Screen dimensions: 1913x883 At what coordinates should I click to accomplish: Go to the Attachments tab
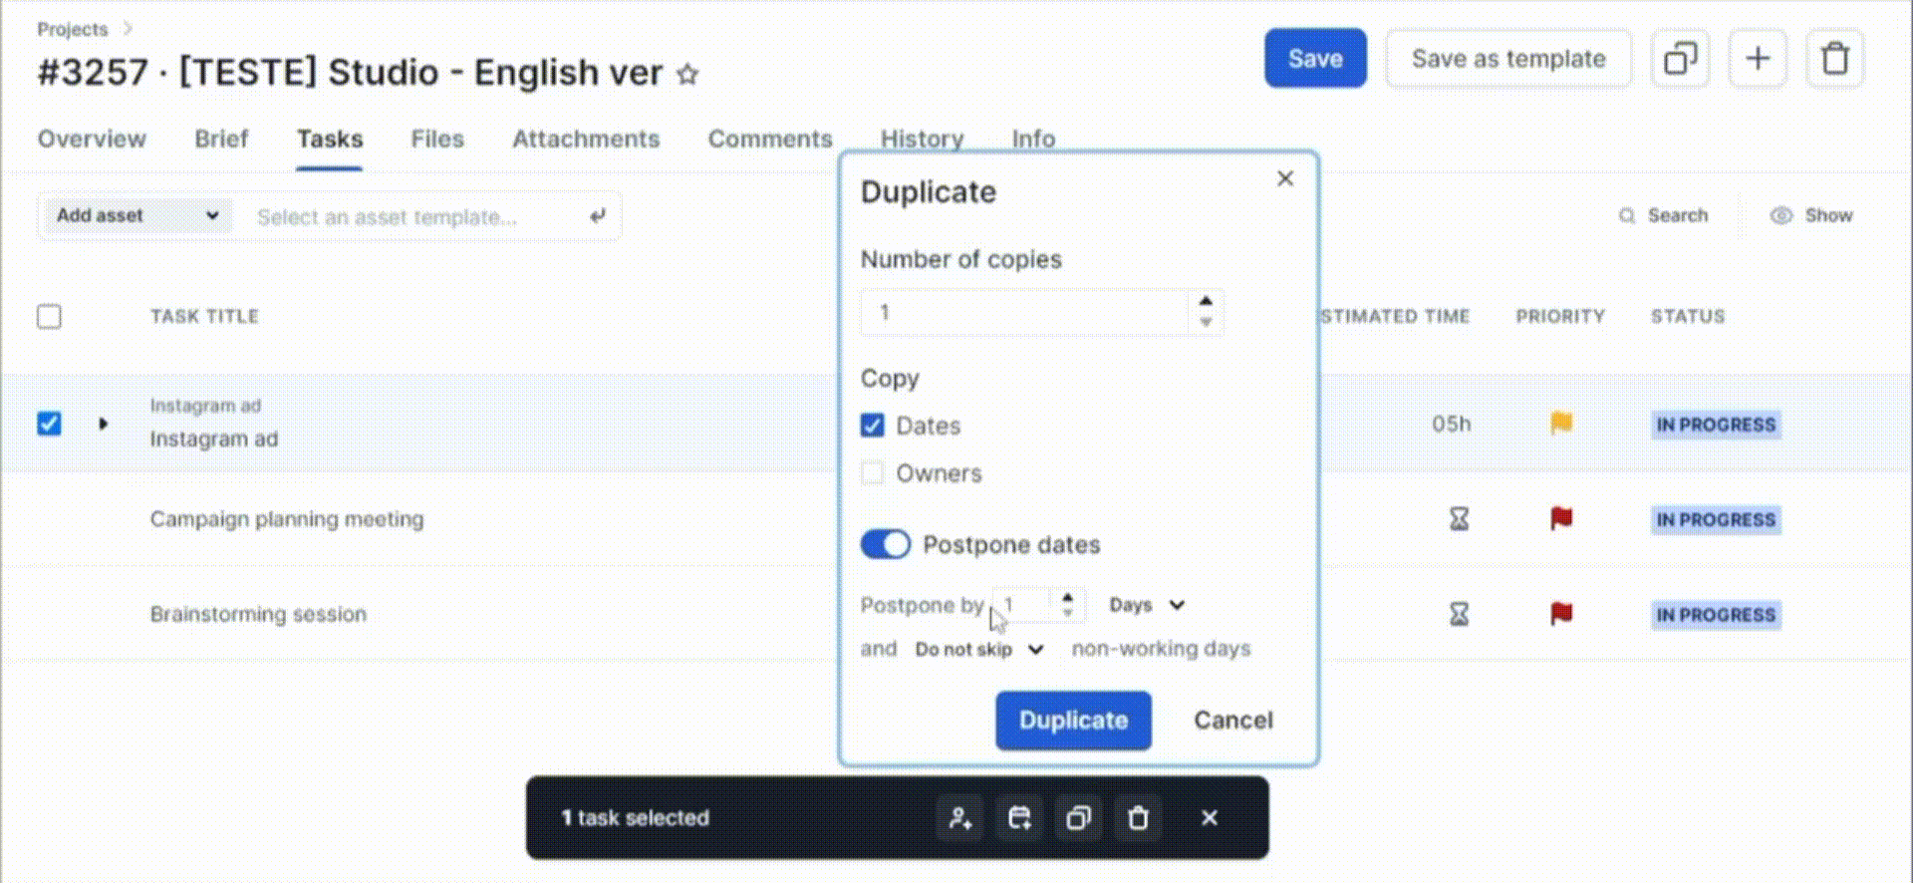click(586, 140)
